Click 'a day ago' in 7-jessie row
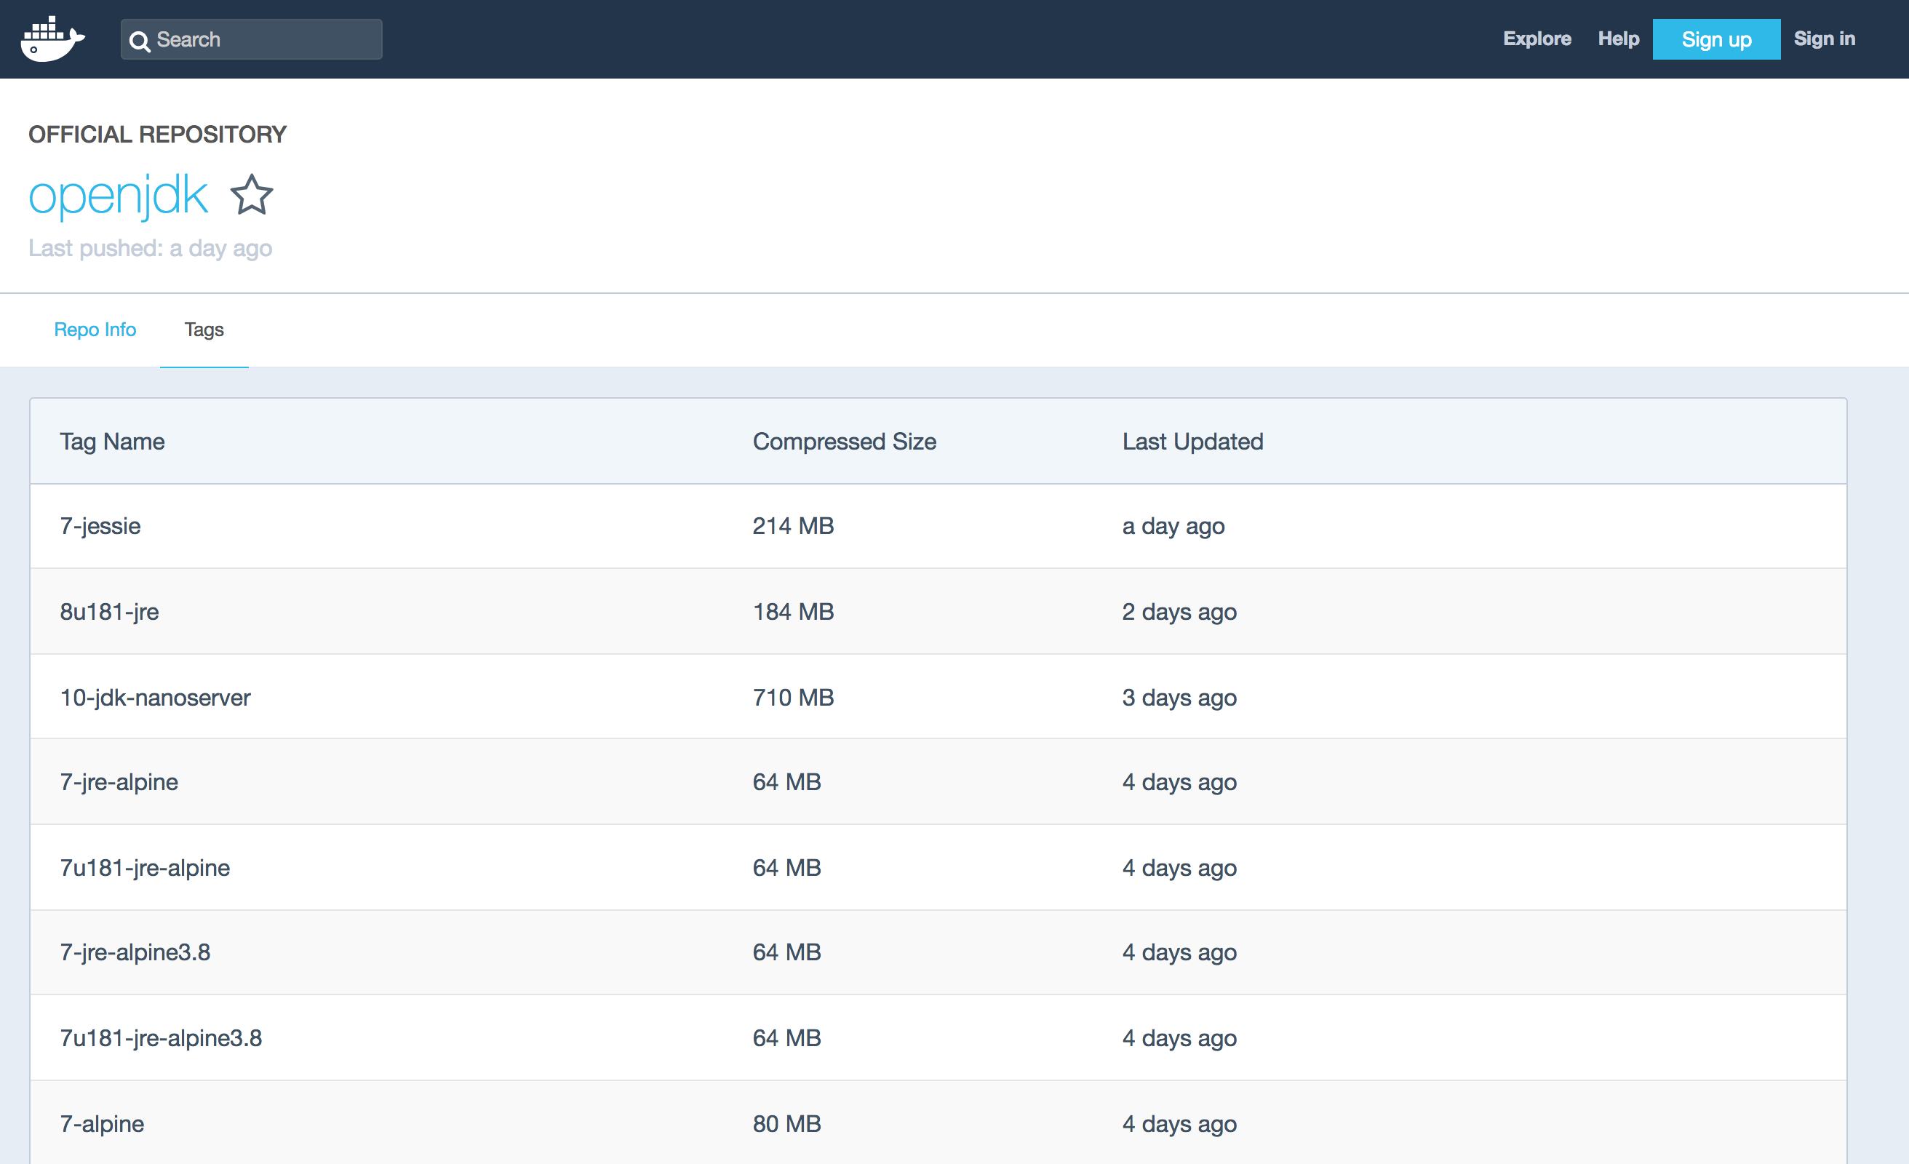Viewport: 1909px width, 1164px height. [x=1173, y=526]
